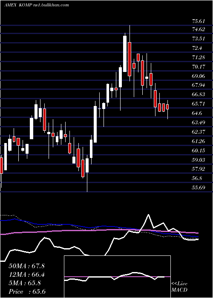Click the 5MA : 65.8 readout
Viewport: 213px width, 298px height.
point(25,283)
